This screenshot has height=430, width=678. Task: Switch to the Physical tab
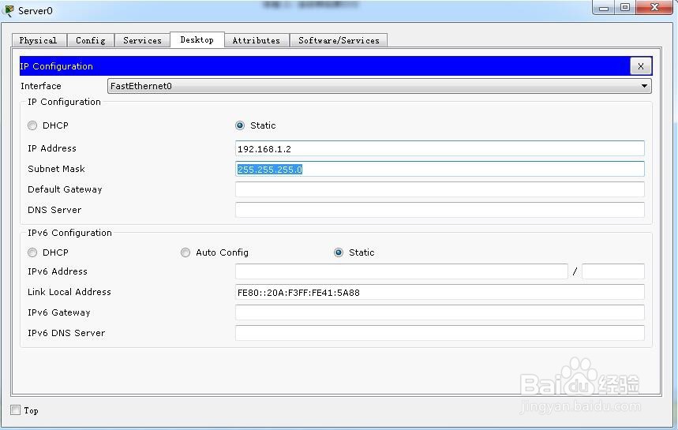point(39,40)
